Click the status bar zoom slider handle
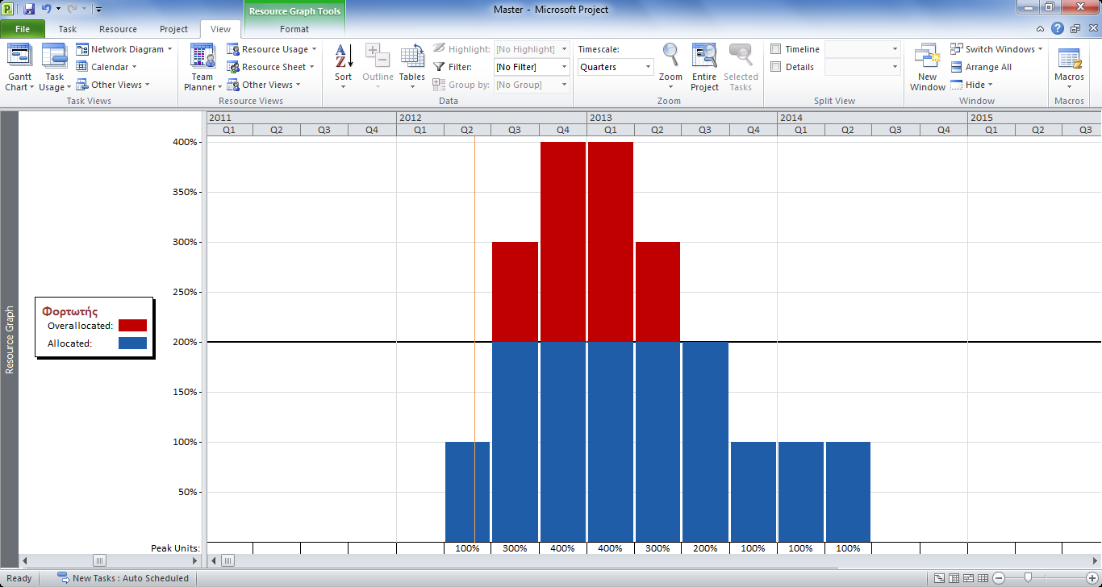 (1028, 578)
